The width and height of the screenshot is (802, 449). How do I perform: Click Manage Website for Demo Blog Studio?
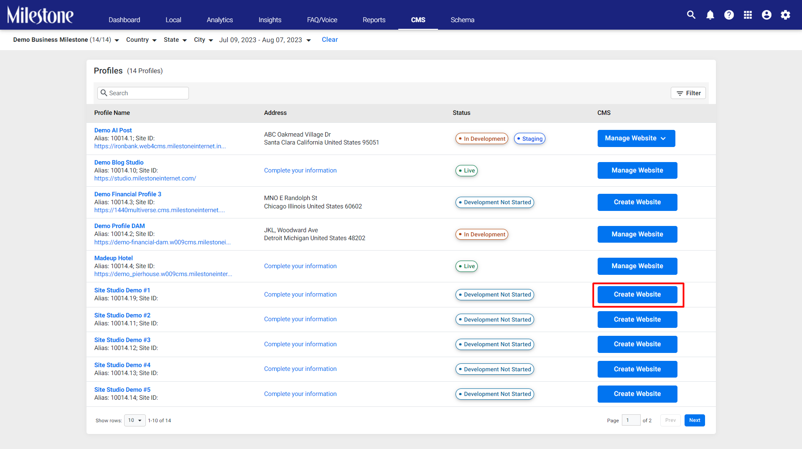(637, 170)
